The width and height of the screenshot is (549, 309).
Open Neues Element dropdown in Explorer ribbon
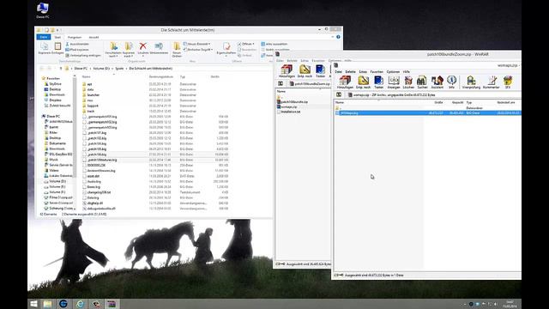[197, 44]
